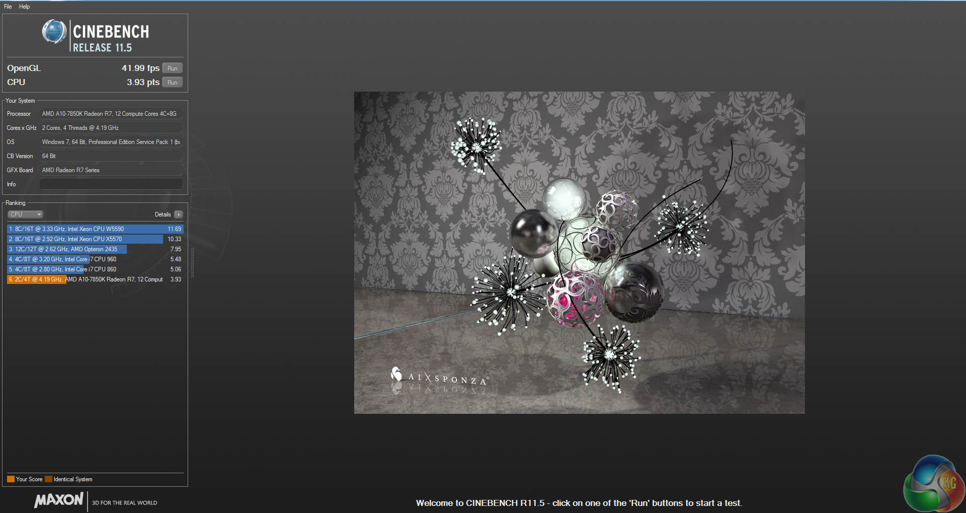Open the Help menu

[x=24, y=7]
